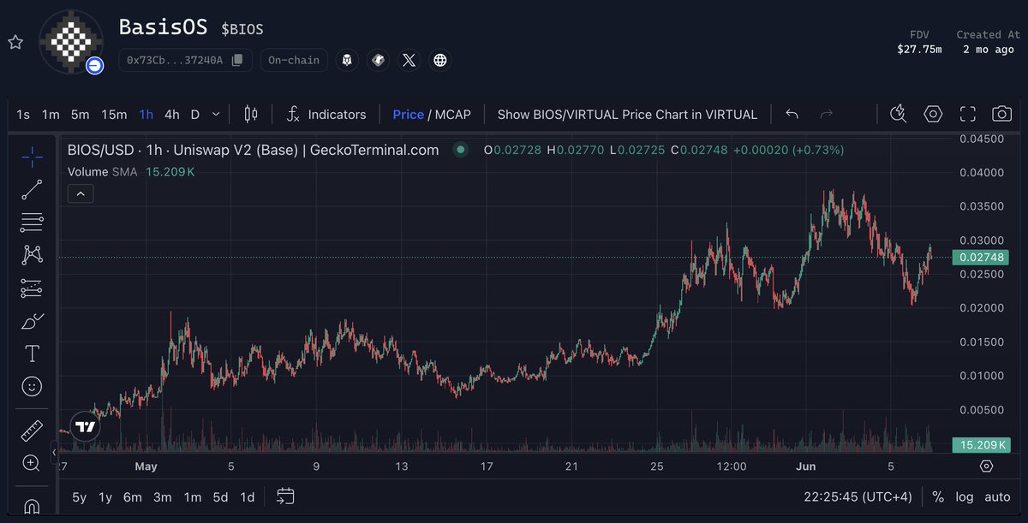
Task: Toggle the magnet mode tool
Action: (32, 506)
